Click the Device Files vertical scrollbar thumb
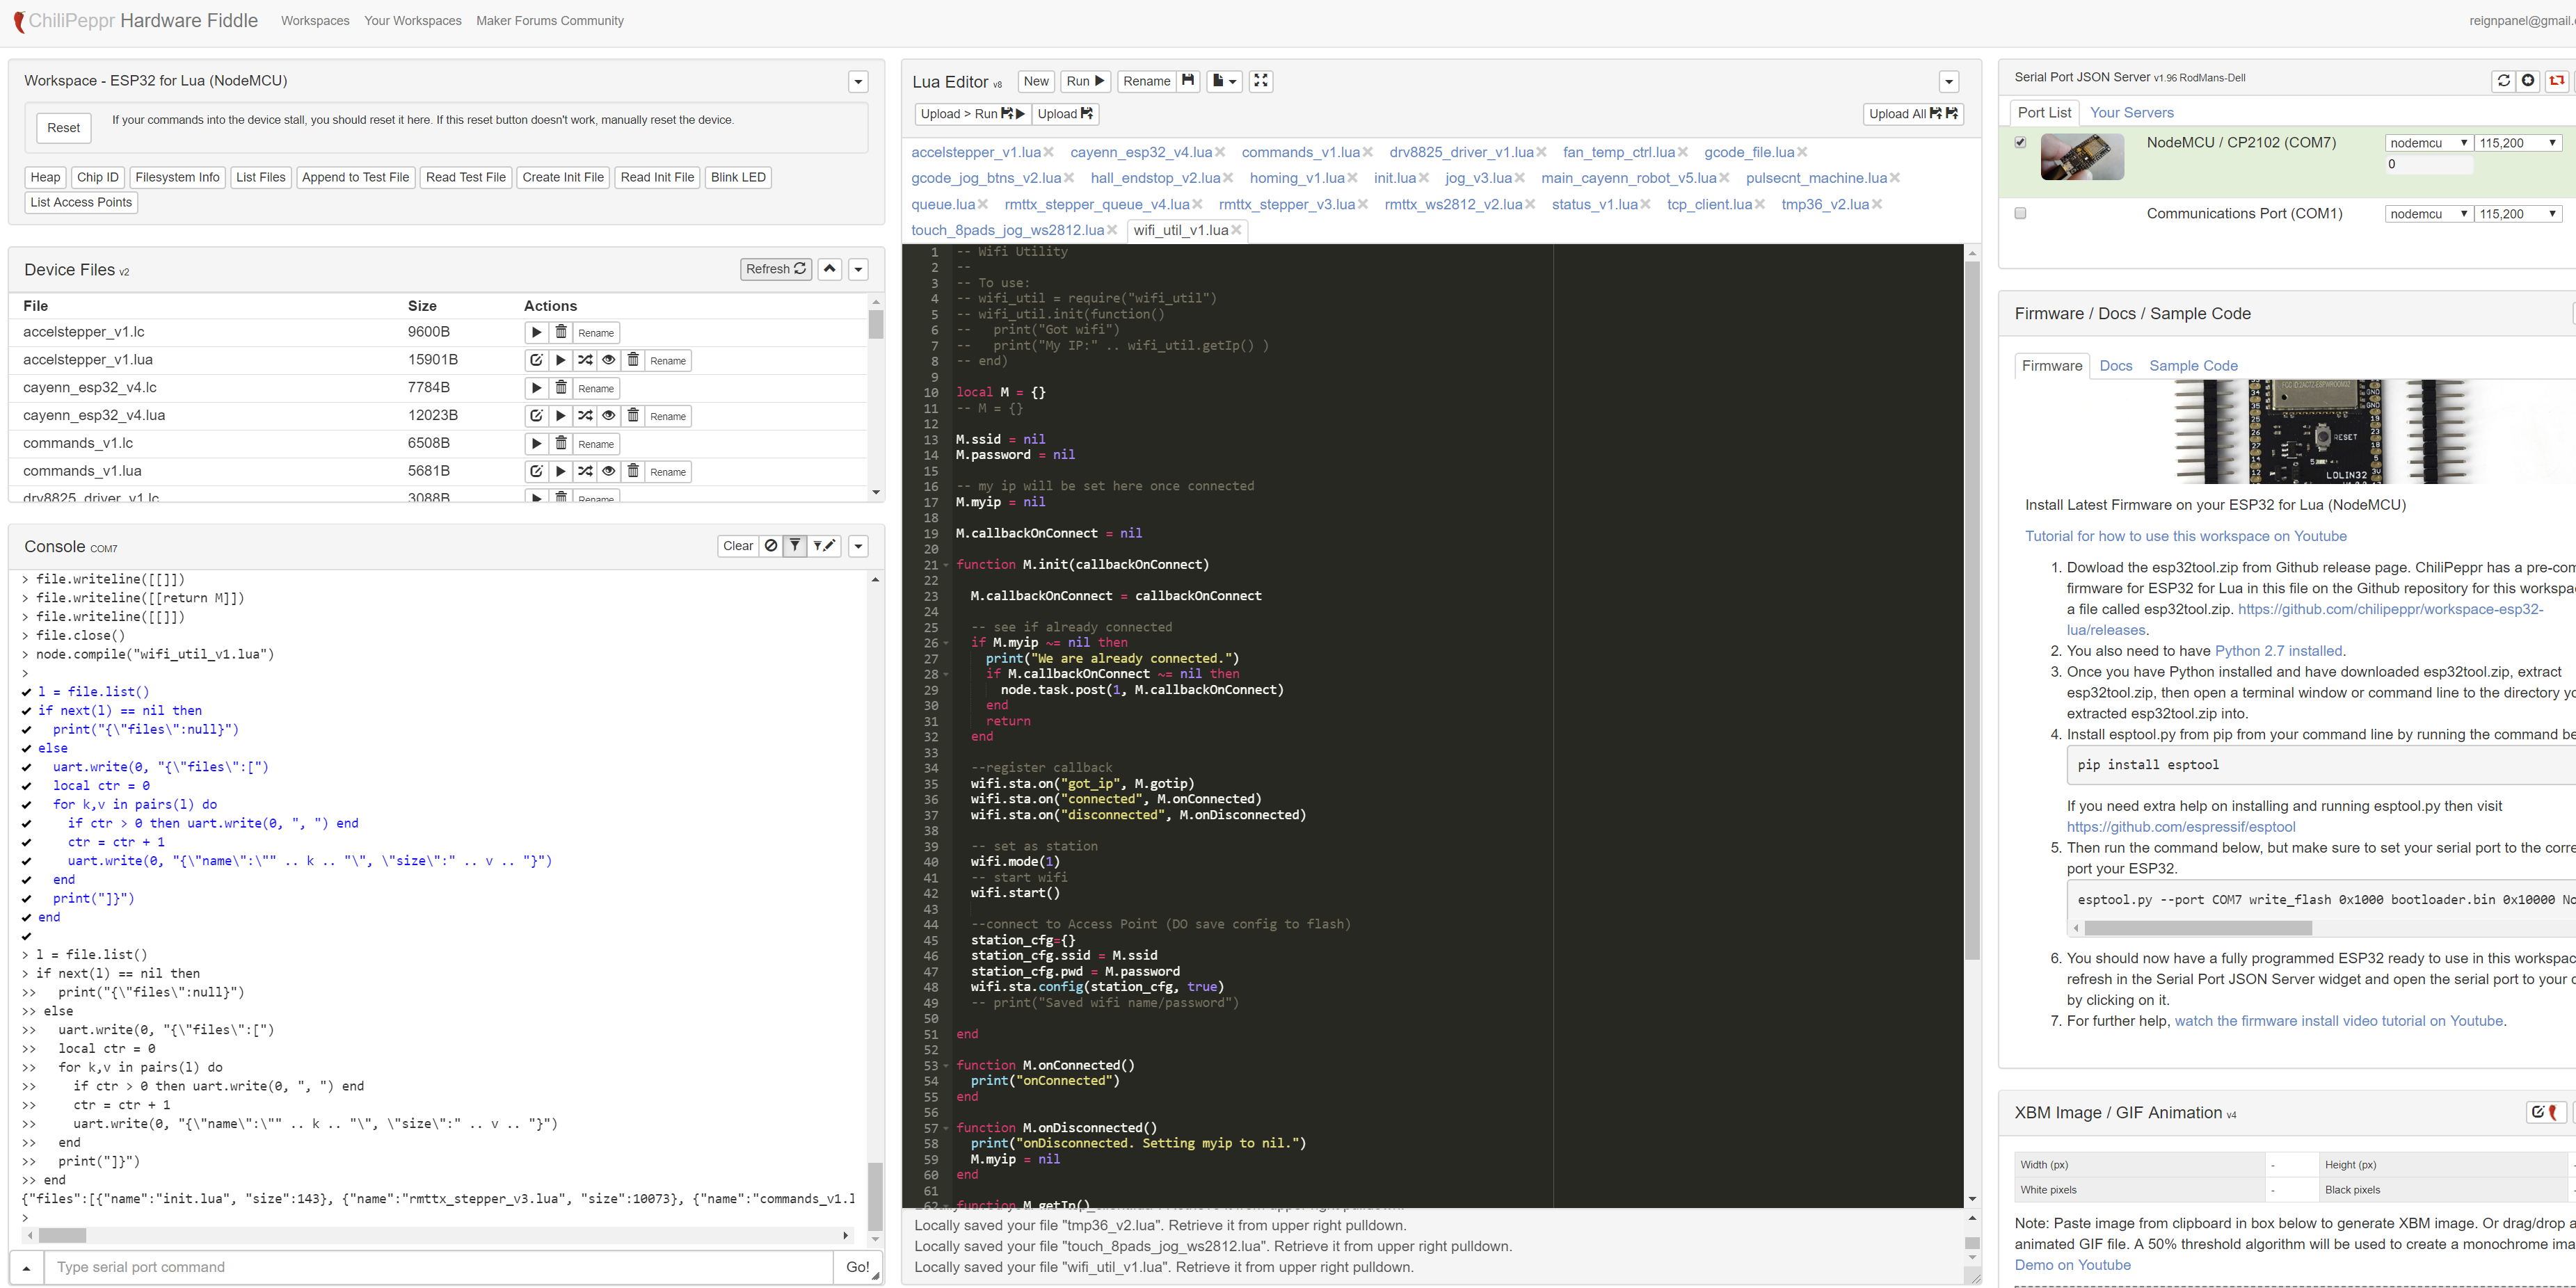2576x1288 pixels. click(876, 324)
